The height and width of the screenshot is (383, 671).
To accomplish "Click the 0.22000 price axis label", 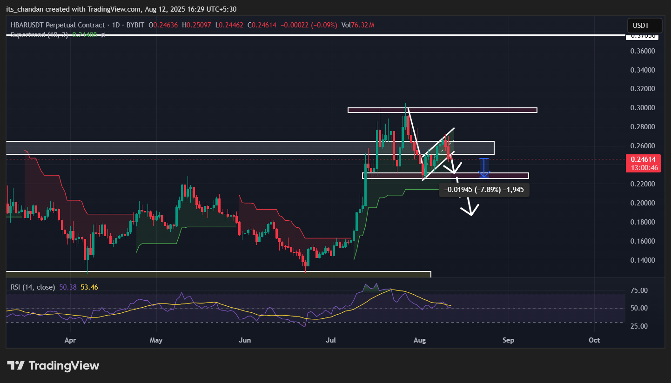I will point(642,184).
